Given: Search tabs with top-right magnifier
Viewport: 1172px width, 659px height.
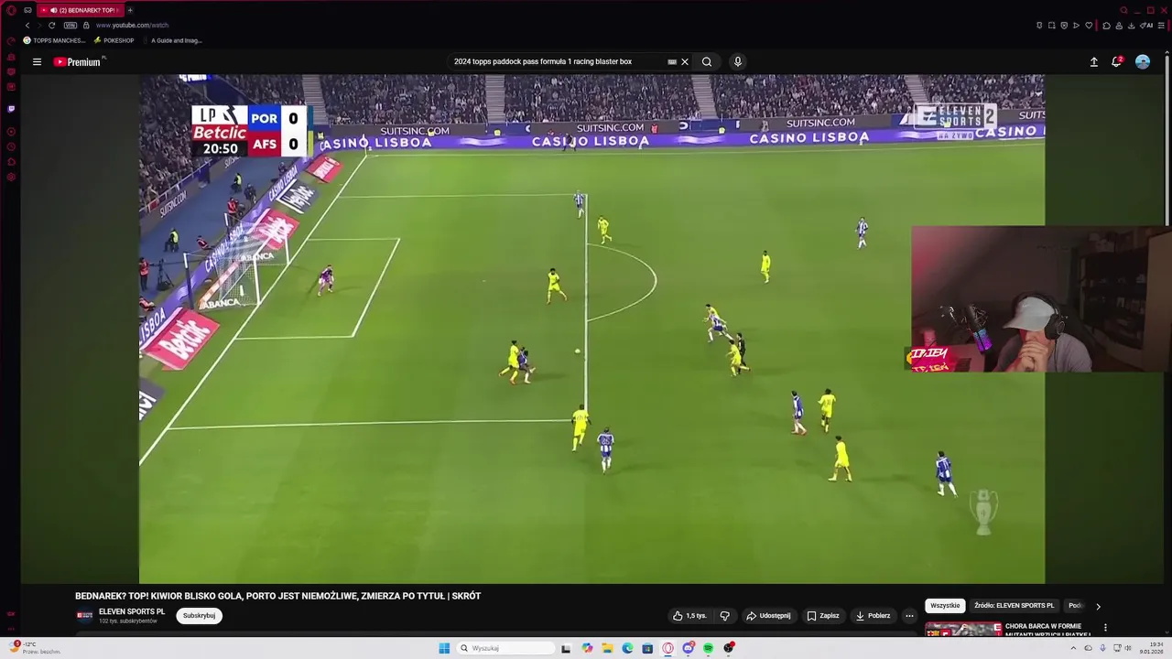Looking at the screenshot, I should click(1124, 10).
